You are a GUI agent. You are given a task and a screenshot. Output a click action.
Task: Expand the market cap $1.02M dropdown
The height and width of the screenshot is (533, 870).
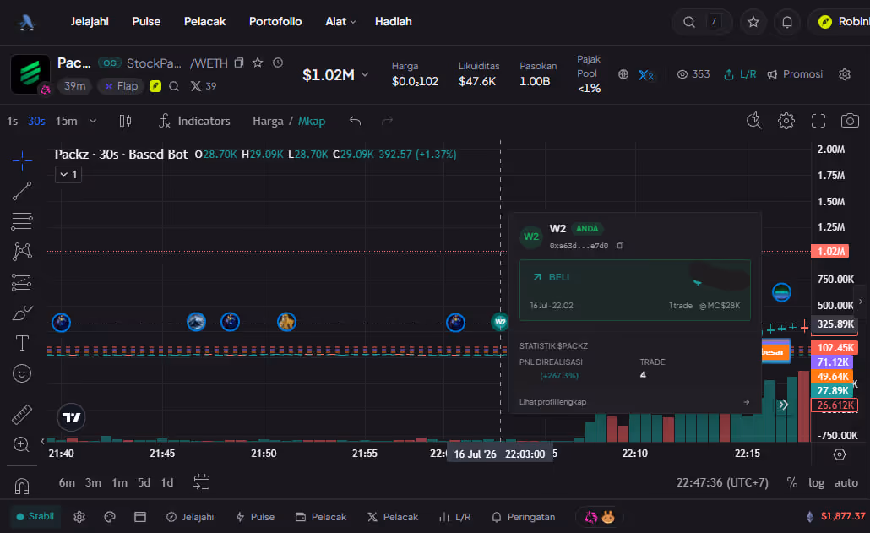[x=335, y=74]
